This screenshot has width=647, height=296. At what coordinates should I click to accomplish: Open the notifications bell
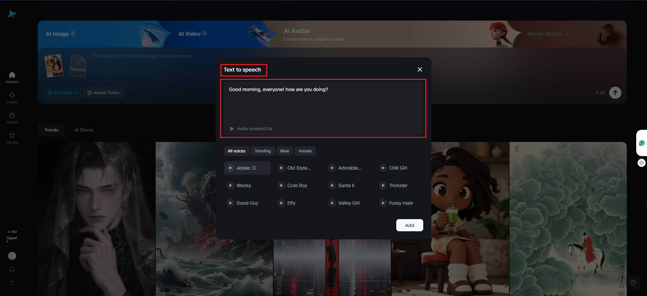(12, 269)
